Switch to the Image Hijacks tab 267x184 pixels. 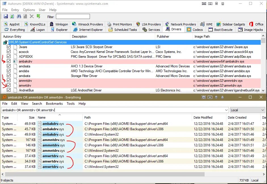[x=250, y=29]
